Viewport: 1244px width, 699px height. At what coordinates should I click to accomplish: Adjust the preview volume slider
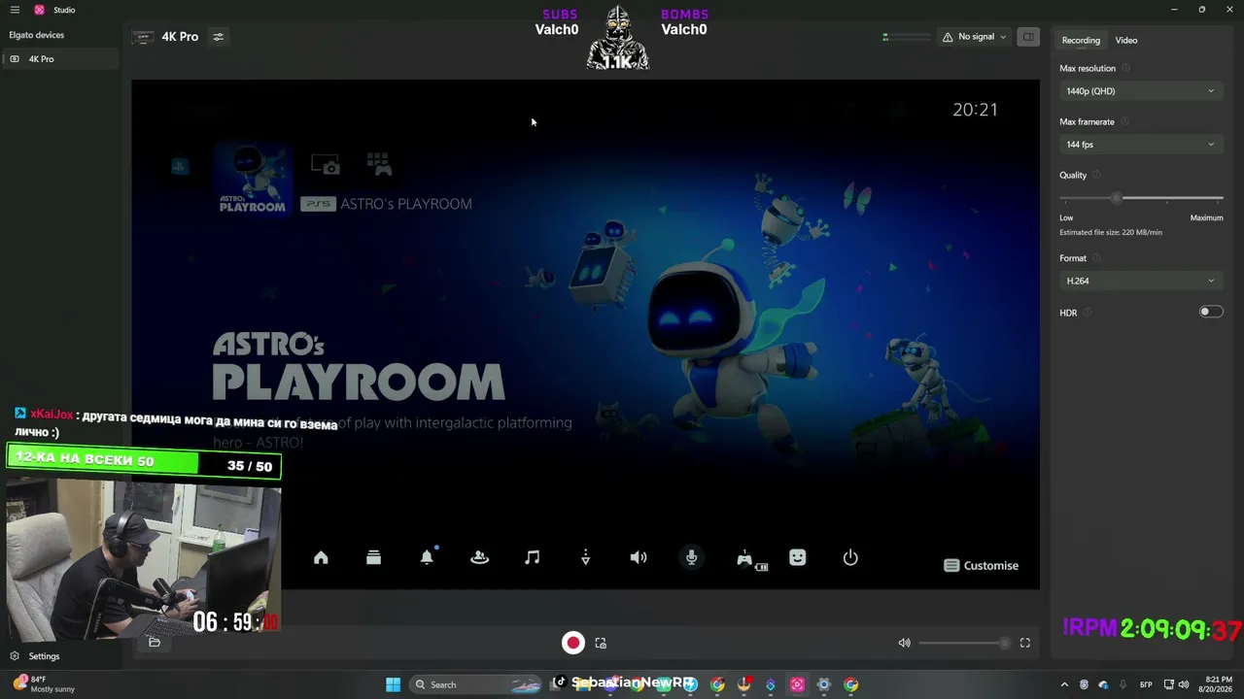(964, 643)
